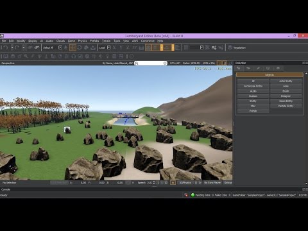Open the empty toolbar combo box arrow
Viewport: 308px width, 231px height.
[201, 47]
